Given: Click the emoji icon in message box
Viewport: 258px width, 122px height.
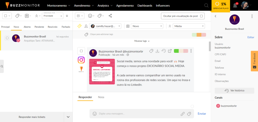Looking at the screenshot, I should coord(95,114).
